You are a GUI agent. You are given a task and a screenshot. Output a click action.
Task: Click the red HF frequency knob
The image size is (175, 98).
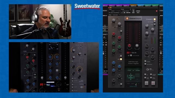(119, 38)
